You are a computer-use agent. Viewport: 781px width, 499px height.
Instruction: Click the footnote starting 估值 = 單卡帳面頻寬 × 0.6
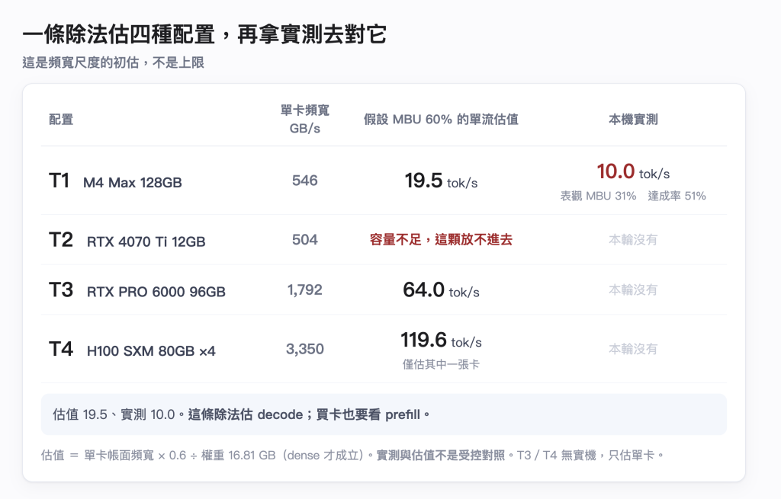352,456
